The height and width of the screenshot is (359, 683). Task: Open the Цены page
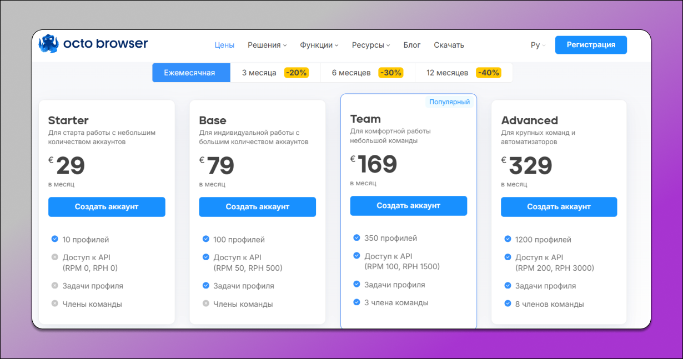(224, 45)
